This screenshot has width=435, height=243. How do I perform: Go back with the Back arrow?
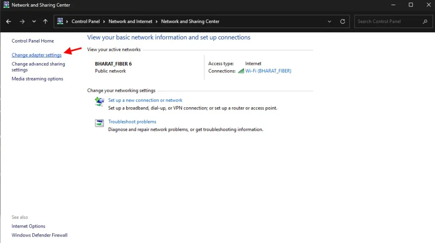(8, 21)
